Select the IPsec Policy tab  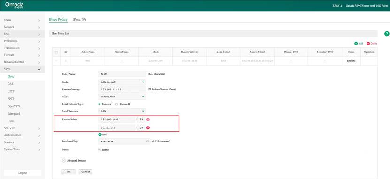[58, 19]
